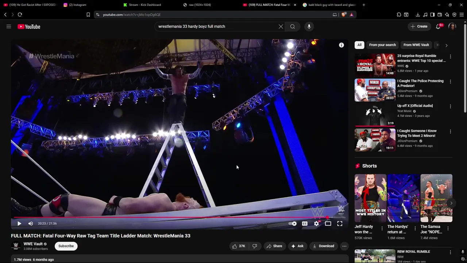Click the WWE Vault channel avatar
Screen dimensions: 467x263
(x=16, y=246)
